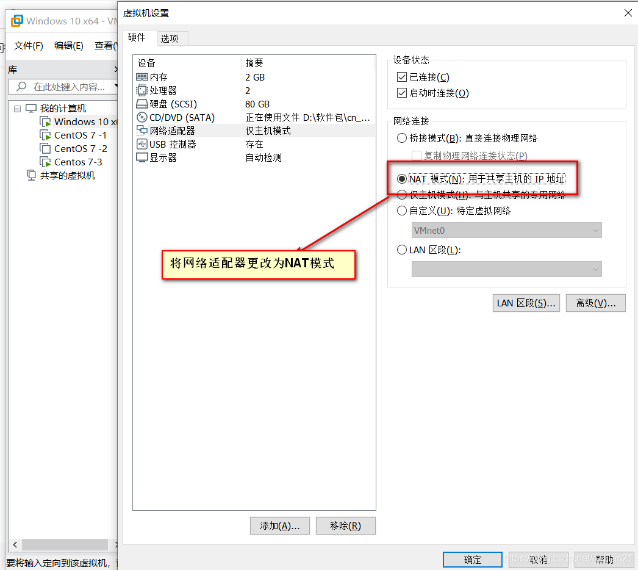The width and height of the screenshot is (638, 570).
Task: Click the 共享的虚拟机 icon
Action: click(x=32, y=175)
